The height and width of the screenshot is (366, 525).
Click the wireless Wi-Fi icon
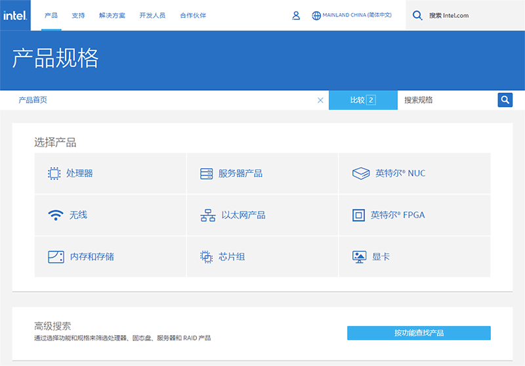pyautogui.click(x=56, y=215)
